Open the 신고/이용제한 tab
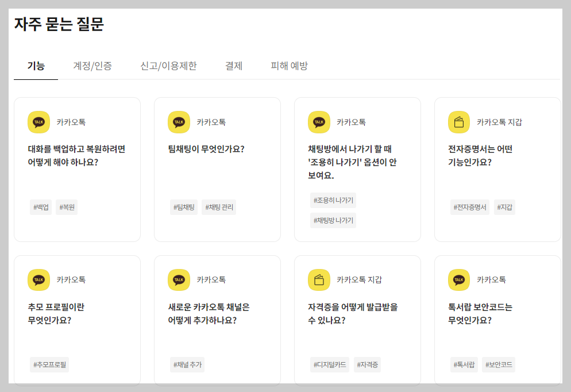 coord(169,66)
